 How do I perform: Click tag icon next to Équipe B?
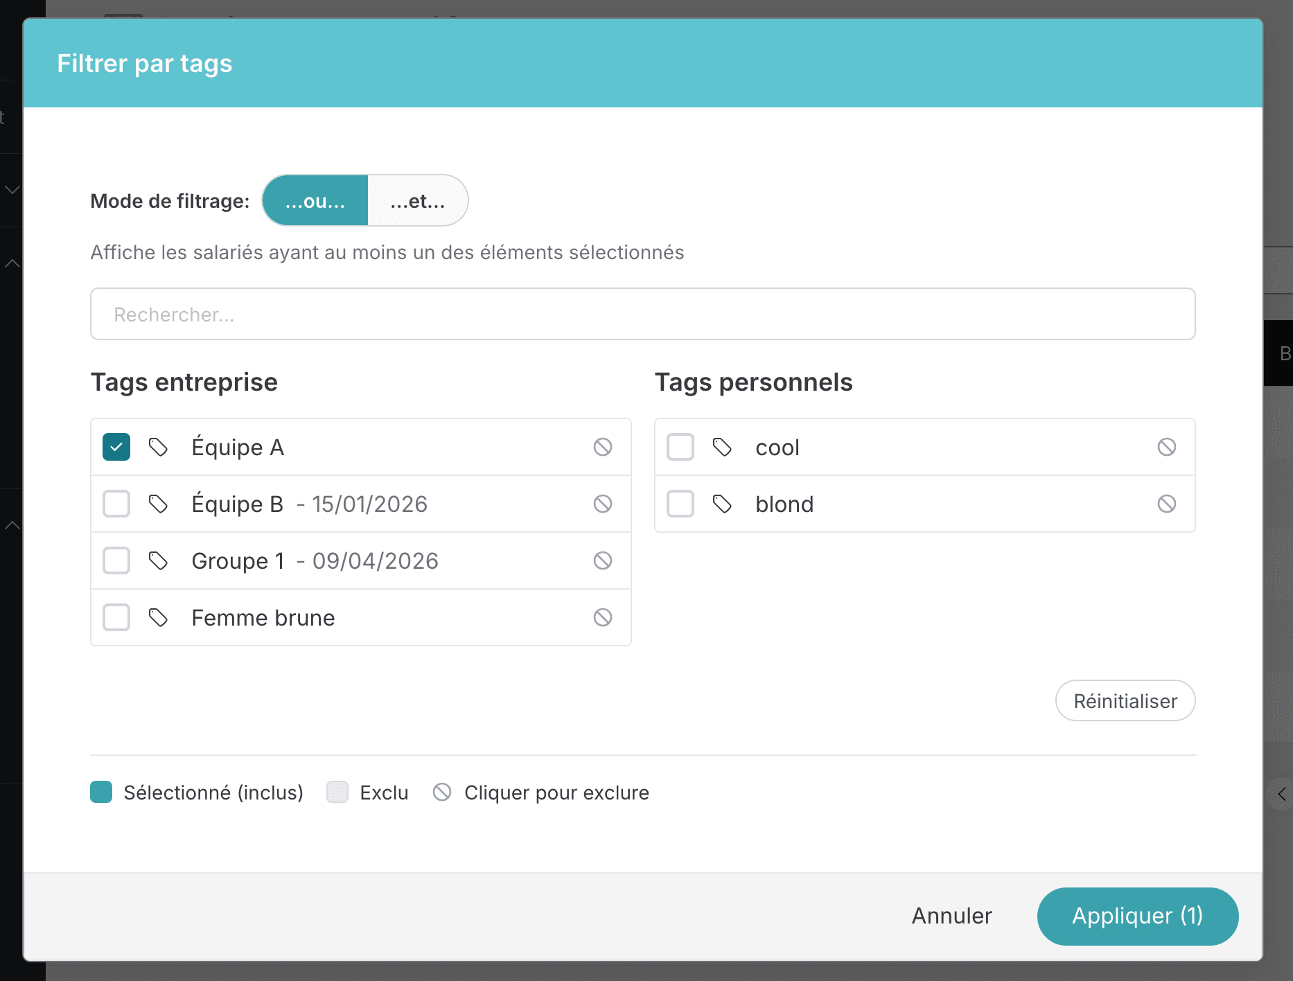coord(159,504)
